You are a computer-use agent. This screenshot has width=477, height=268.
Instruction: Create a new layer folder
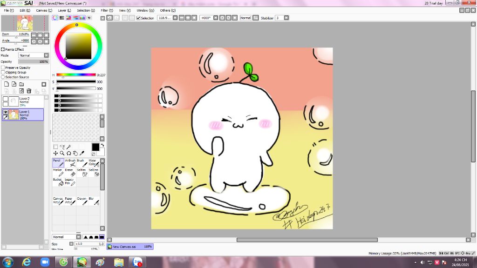(x=21, y=84)
